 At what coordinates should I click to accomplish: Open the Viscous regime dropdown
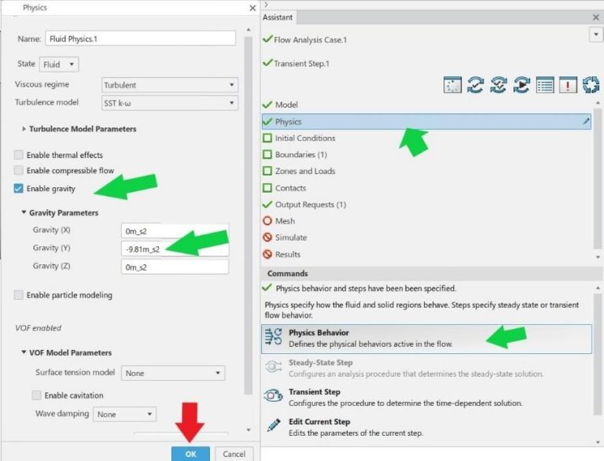coord(170,85)
